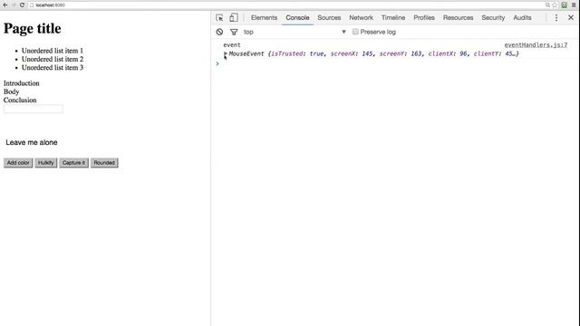580x326 pixels.
Task: Open the Network tab
Action: (361, 18)
